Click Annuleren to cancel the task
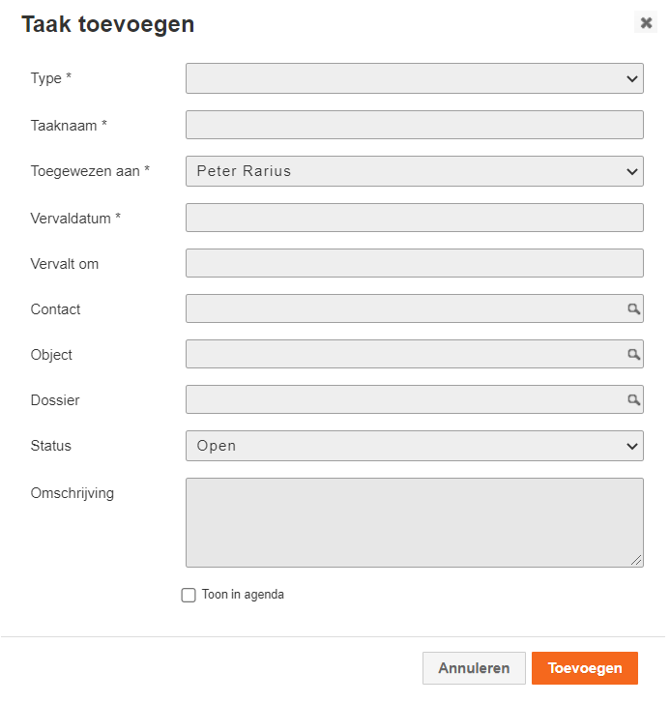 [x=474, y=668]
